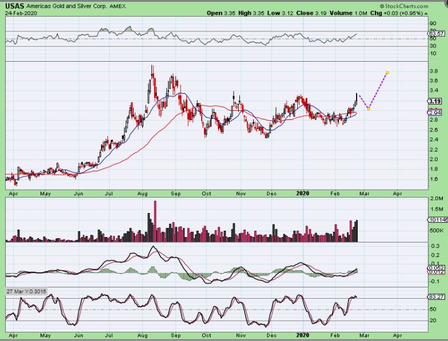Click the Low 3.12 value
448x341 pixels.
click(280, 13)
